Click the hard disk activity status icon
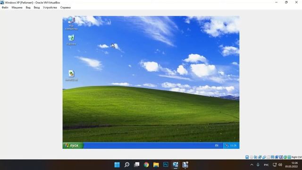Image resolution: width=302 pixels, height=170 pixels. click(x=247, y=157)
